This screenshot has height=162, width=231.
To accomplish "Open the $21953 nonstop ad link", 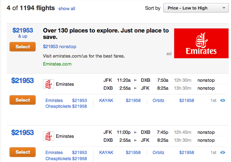I will 60,46.
